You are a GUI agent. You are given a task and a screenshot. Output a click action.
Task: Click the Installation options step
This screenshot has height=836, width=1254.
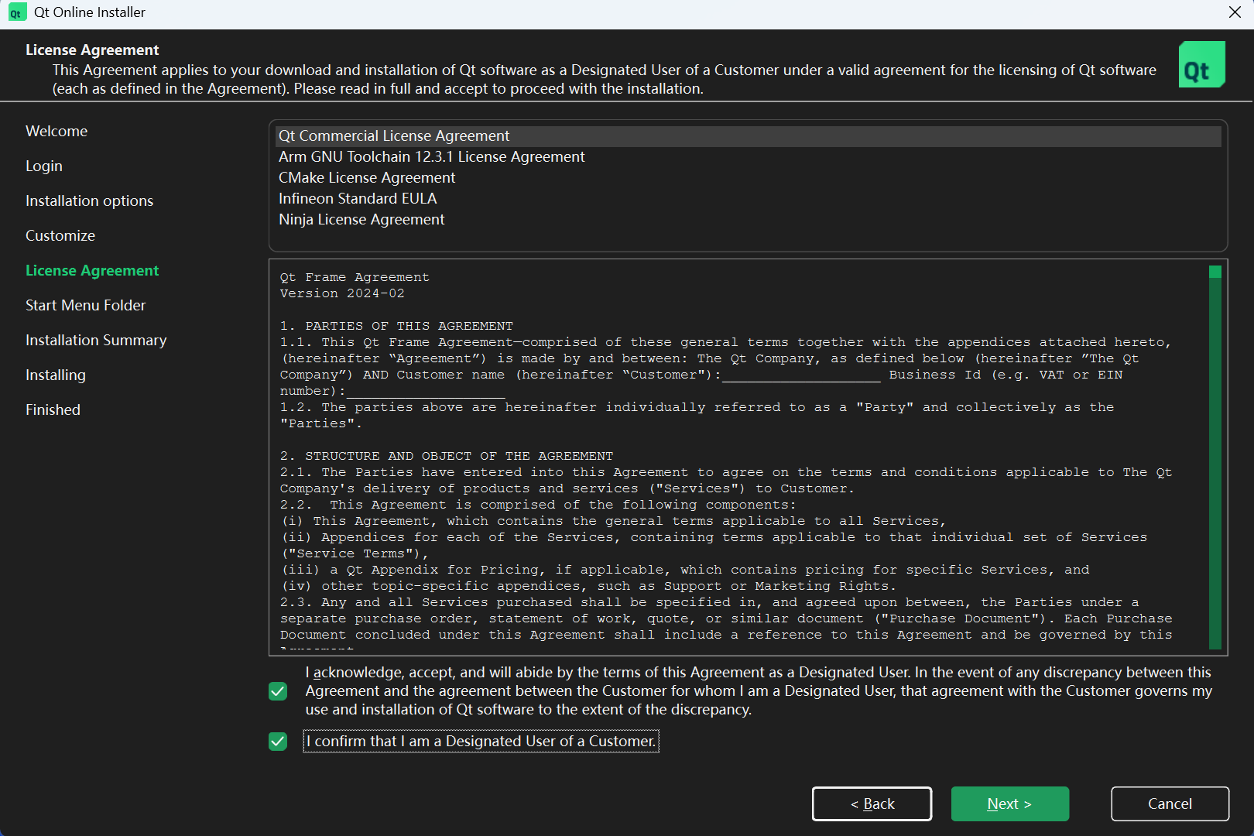click(x=90, y=201)
